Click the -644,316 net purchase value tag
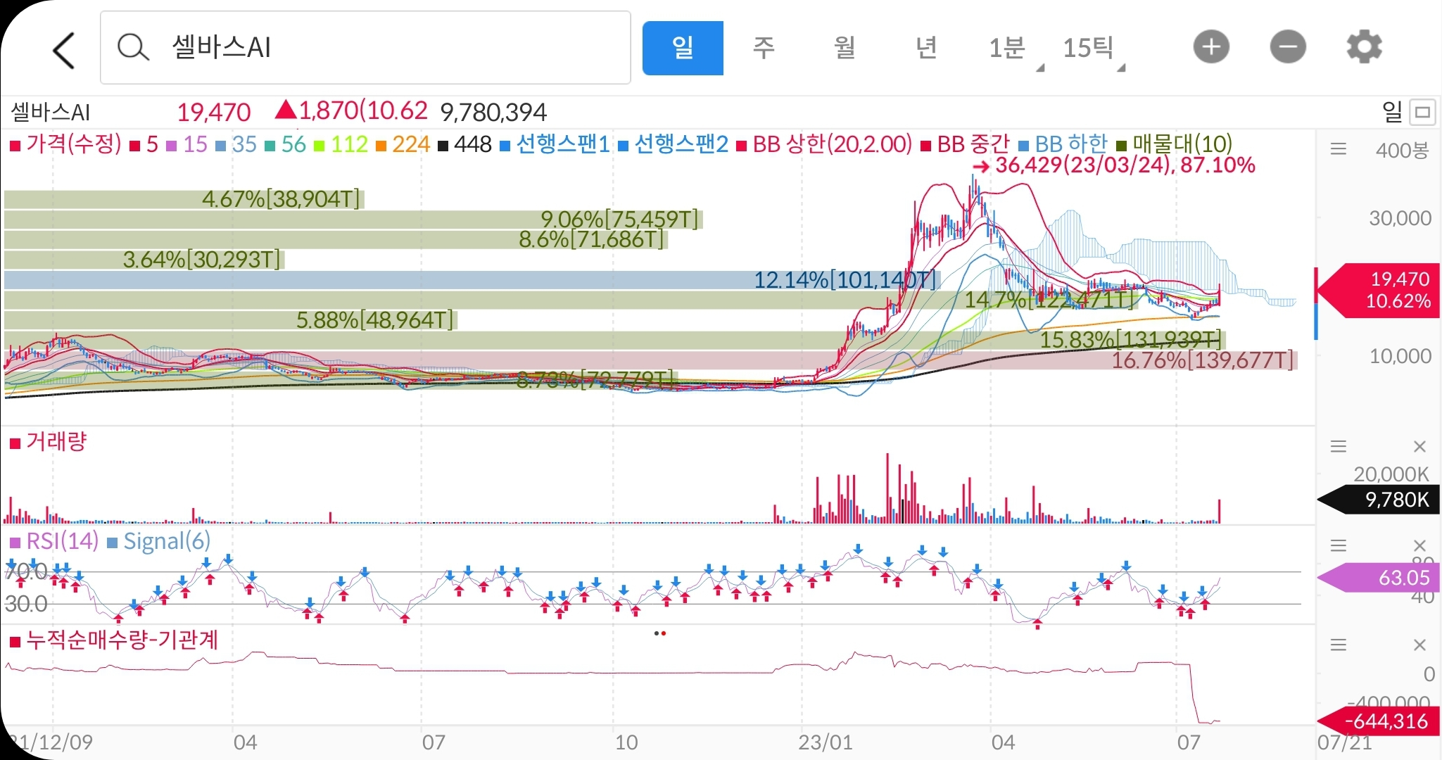Image resolution: width=1442 pixels, height=760 pixels. coord(1379,721)
